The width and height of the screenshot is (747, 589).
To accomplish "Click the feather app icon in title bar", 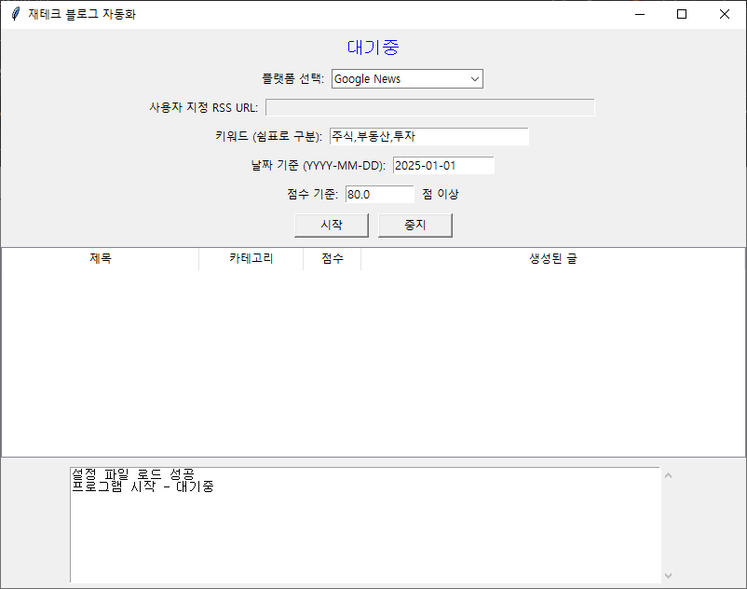I will [15, 14].
